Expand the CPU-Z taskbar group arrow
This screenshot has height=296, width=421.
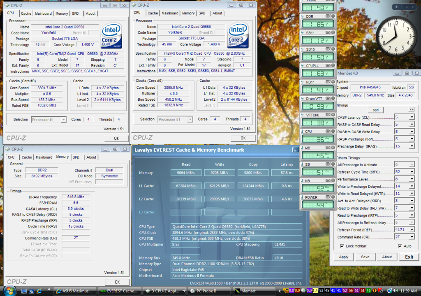[184, 291]
